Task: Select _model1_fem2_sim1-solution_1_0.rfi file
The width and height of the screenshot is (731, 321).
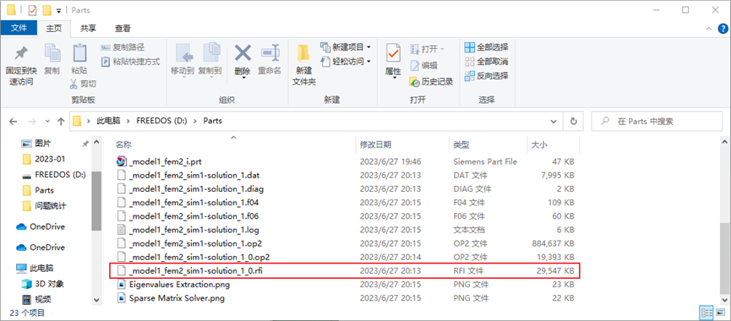Action: point(345,270)
